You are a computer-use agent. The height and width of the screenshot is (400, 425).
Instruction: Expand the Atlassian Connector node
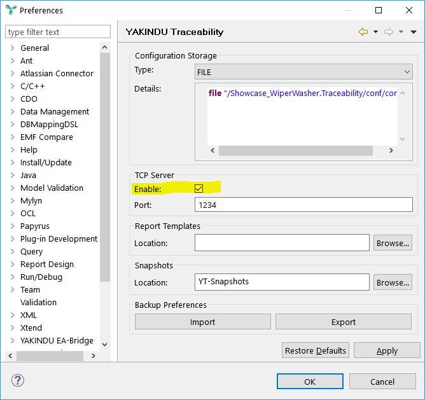tap(13, 73)
